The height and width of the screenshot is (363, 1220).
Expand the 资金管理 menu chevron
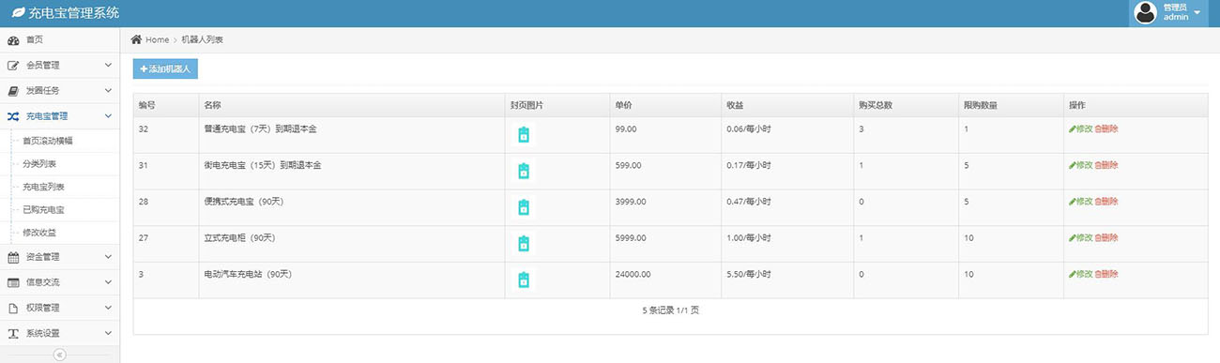[108, 257]
